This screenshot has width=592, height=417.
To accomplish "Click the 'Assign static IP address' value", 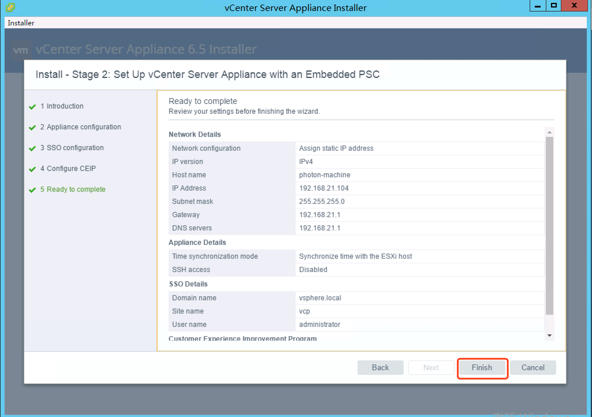I will tap(336, 148).
